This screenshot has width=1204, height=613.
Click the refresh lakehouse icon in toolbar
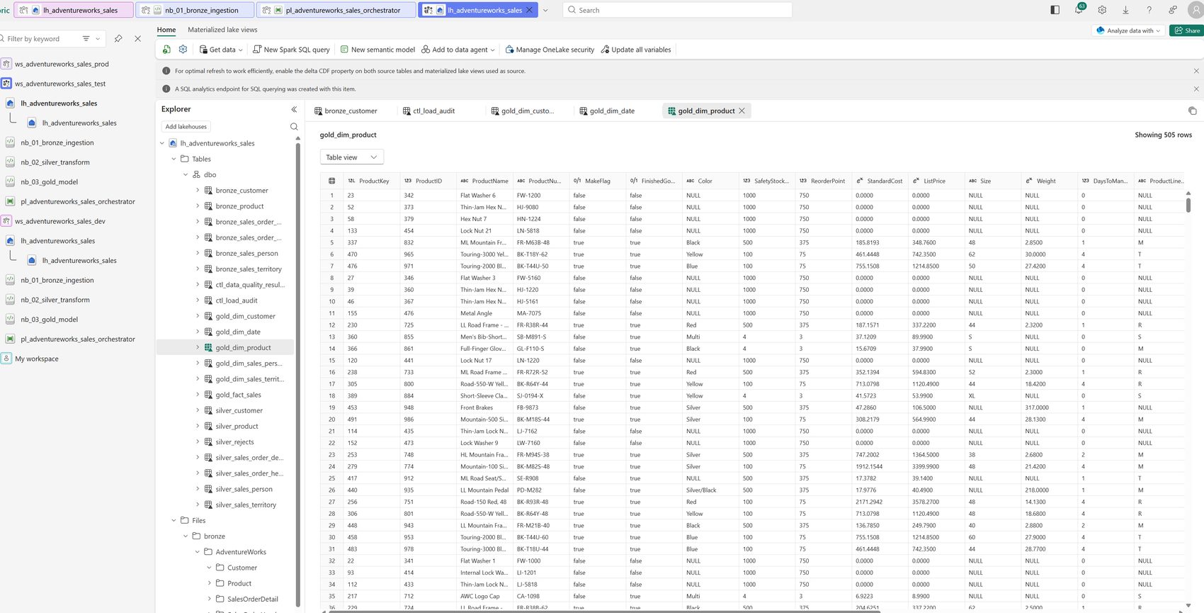coord(166,50)
